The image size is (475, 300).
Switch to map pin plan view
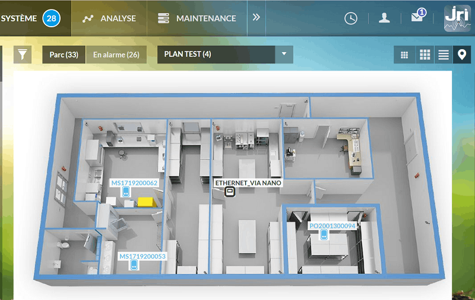[x=462, y=55]
